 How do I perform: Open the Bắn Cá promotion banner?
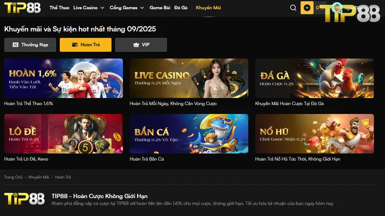[189, 134]
